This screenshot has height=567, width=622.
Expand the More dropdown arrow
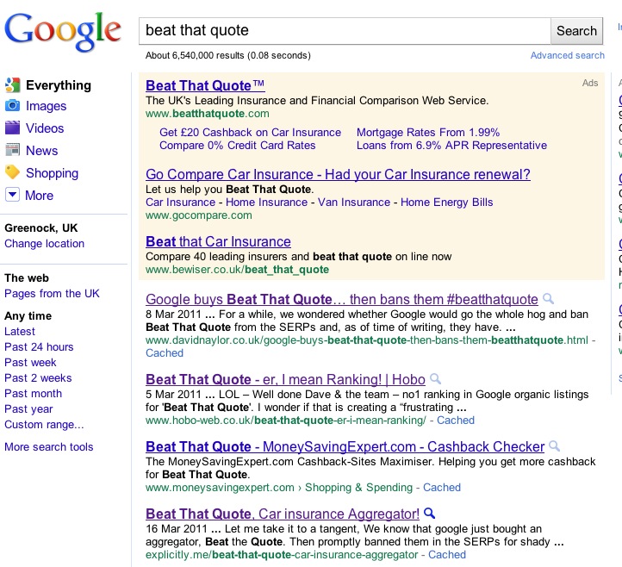pos(12,195)
